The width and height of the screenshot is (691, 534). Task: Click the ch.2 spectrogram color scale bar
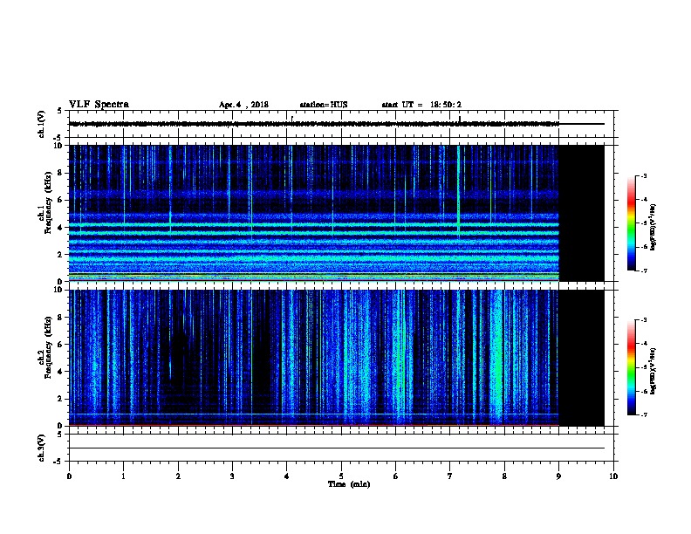click(x=632, y=367)
